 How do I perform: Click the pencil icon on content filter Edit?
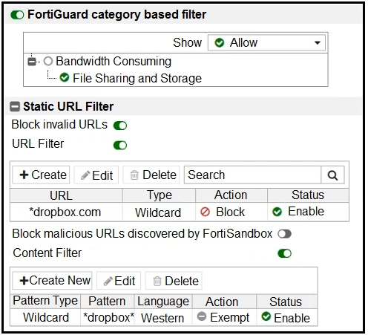(x=108, y=281)
